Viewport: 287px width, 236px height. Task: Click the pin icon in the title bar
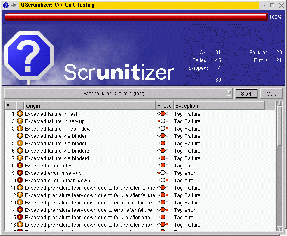[14, 5]
